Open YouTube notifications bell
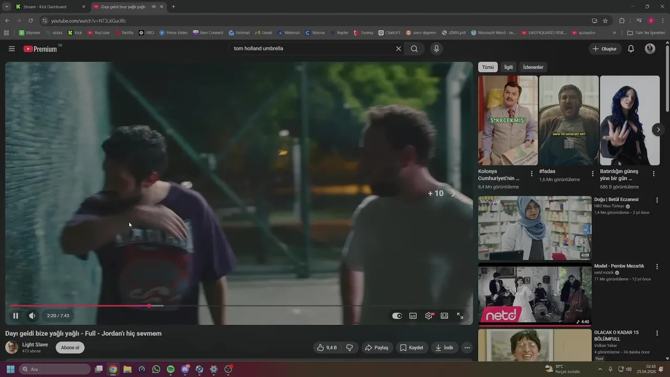 click(x=631, y=49)
